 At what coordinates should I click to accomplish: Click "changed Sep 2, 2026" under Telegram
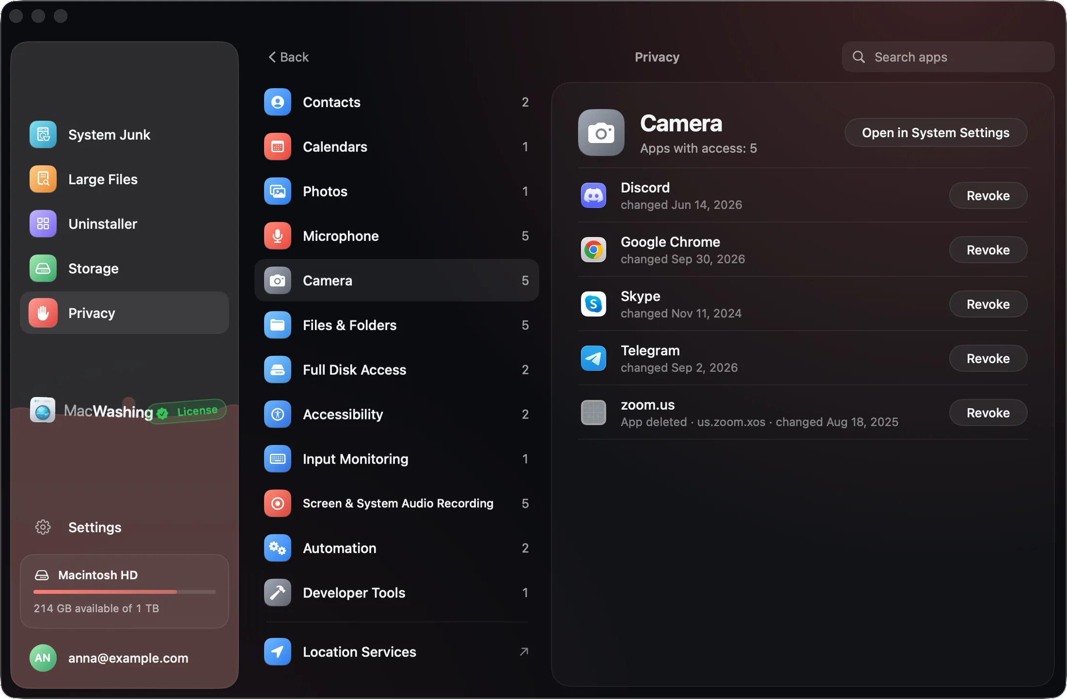(x=679, y=367)
